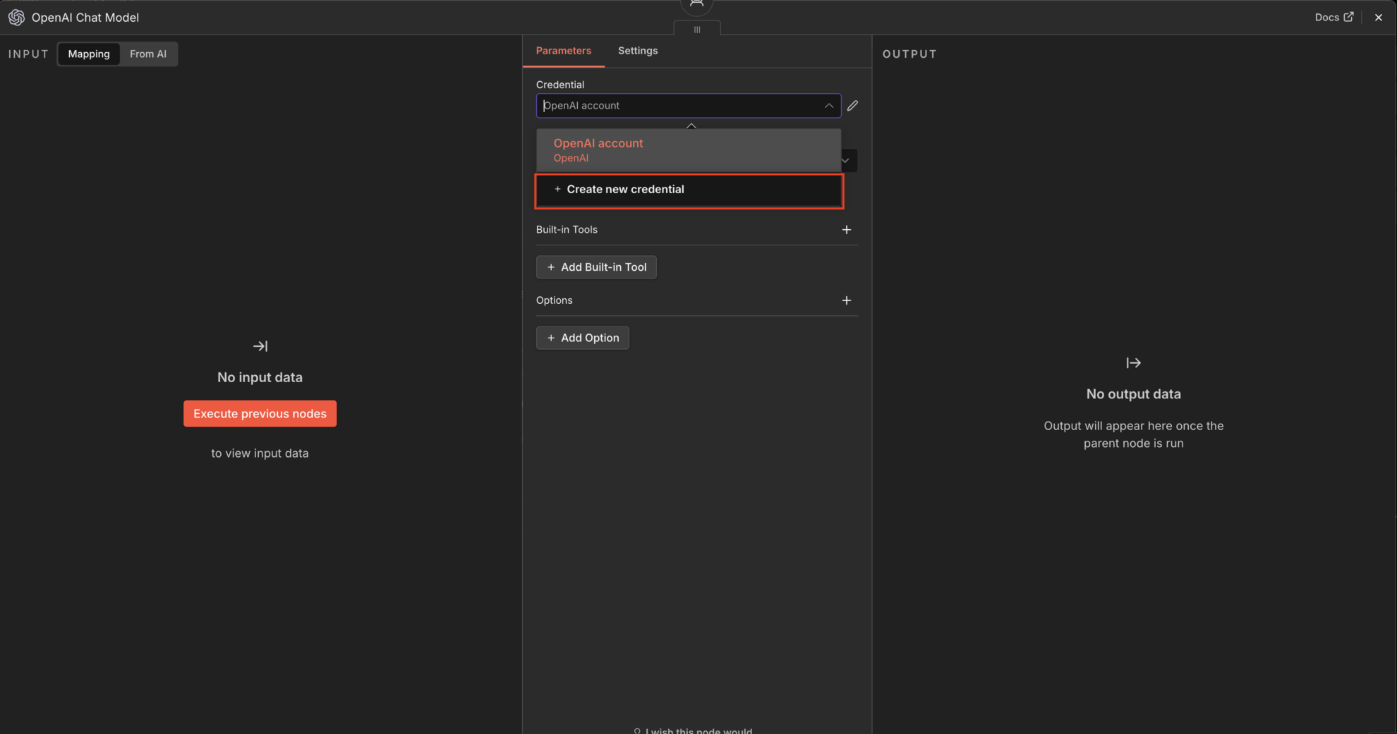
Task: Click the drag handle at panel top
Action: (x=697, y=30)
